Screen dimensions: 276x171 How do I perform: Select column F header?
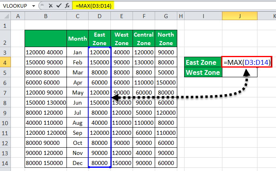coord(144,16)
